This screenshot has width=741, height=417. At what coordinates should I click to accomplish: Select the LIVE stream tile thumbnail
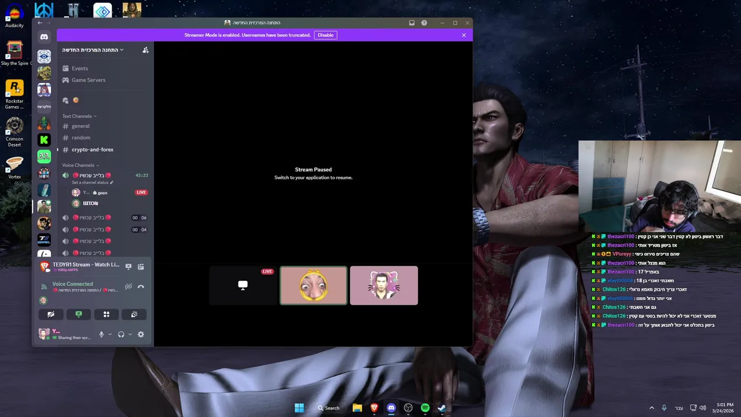(243, 286)
